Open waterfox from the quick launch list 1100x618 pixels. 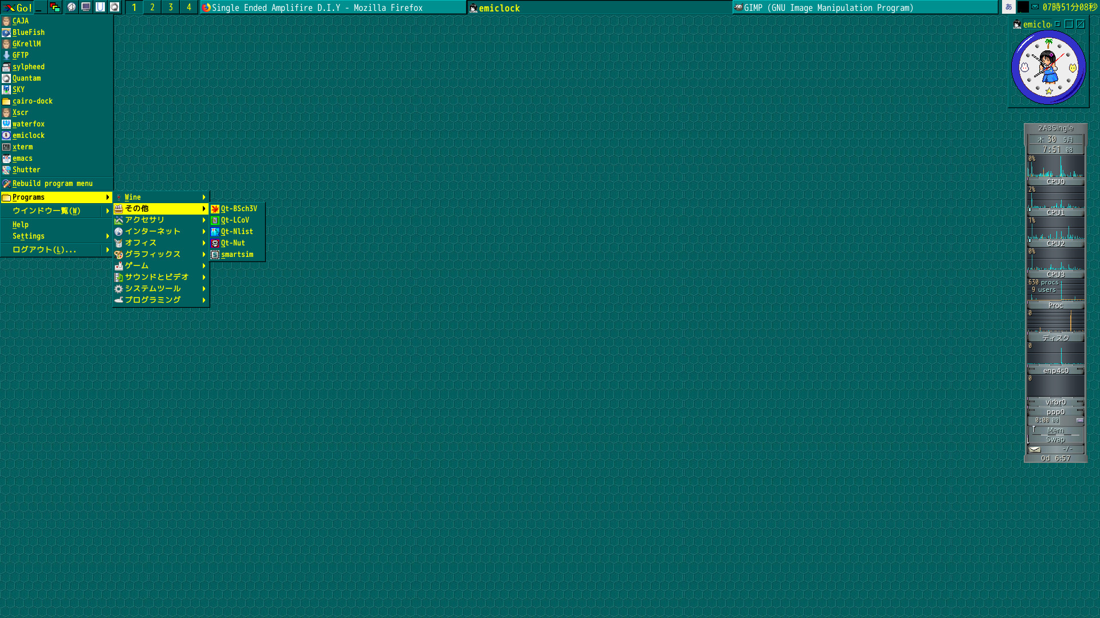(29, 124)
